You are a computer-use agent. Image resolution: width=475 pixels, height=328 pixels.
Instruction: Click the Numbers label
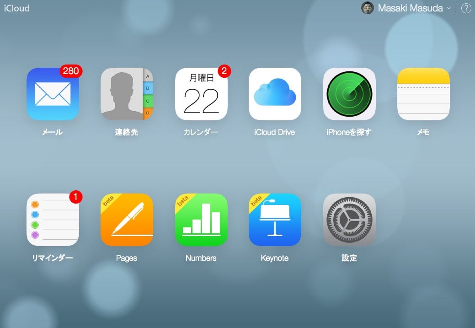coord(201,258)
